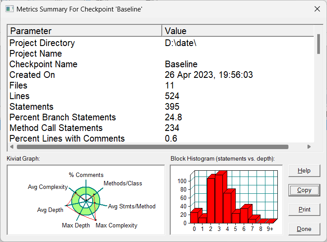Click the Max Complexity axis label

(x=117, y=225)
